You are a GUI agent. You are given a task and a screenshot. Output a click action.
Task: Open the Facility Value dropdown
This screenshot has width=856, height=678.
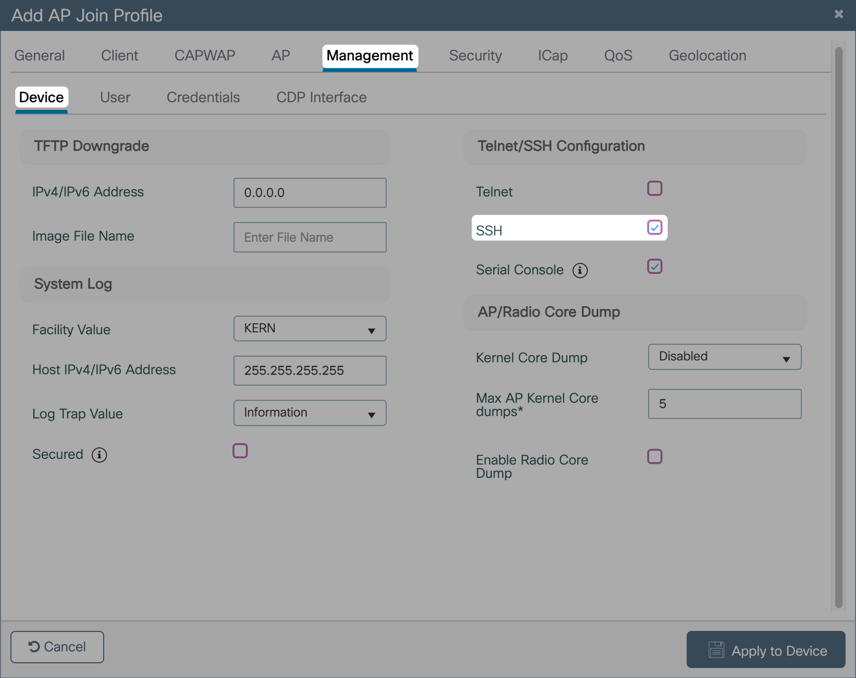pos(310,329)
